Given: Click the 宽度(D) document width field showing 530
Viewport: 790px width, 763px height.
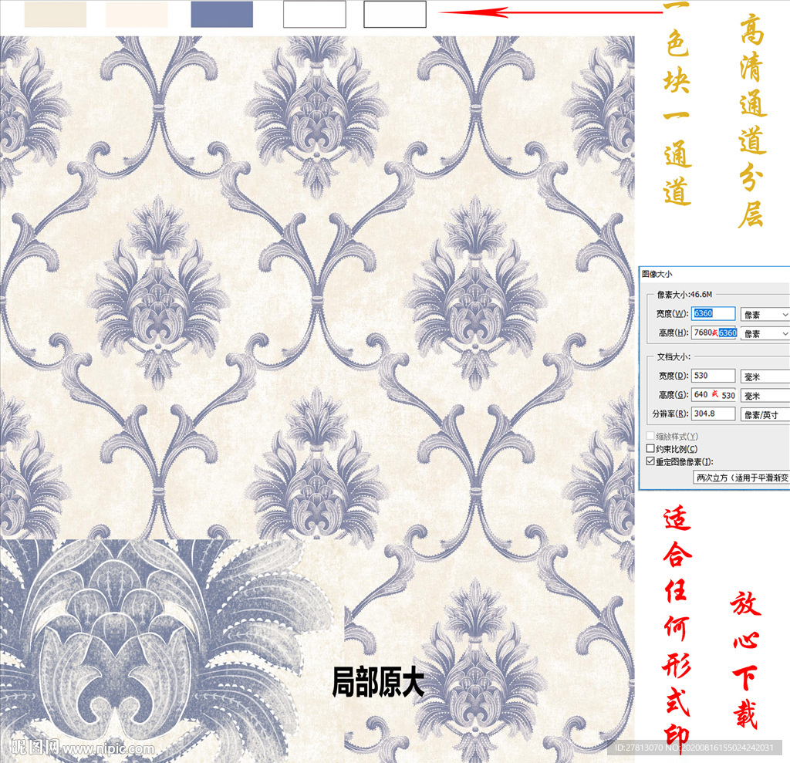Looking at the screenshot, I should click(x=713, y=376).
